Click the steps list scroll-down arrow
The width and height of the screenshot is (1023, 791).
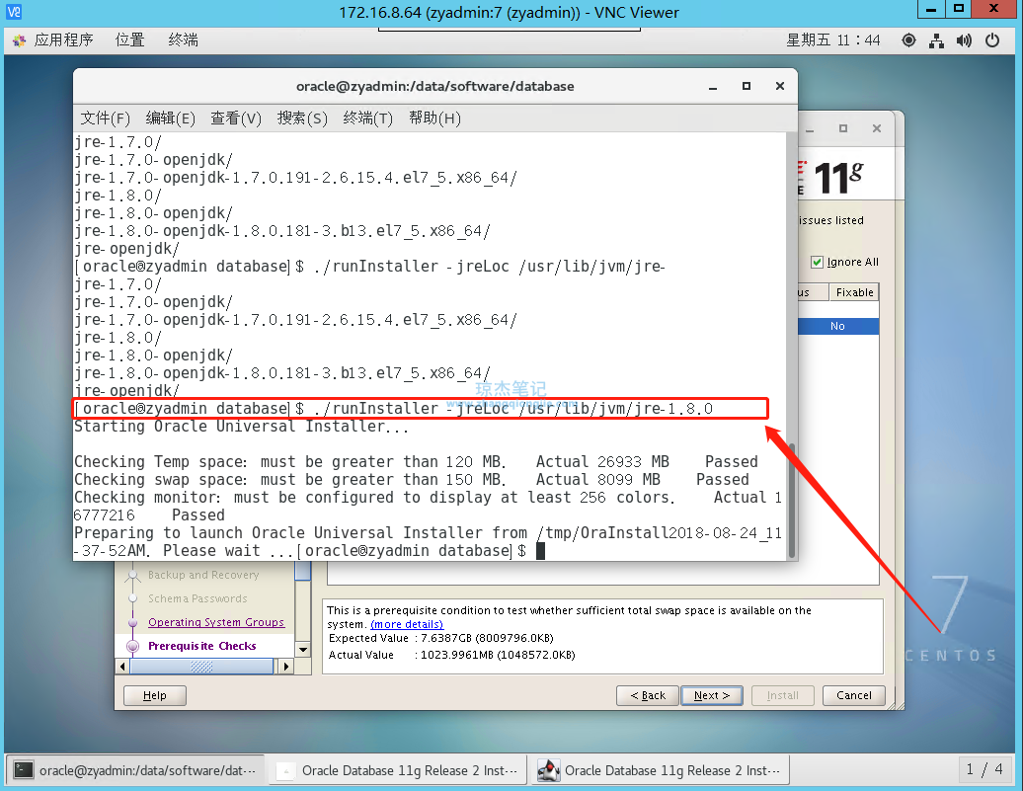point(303,650)
